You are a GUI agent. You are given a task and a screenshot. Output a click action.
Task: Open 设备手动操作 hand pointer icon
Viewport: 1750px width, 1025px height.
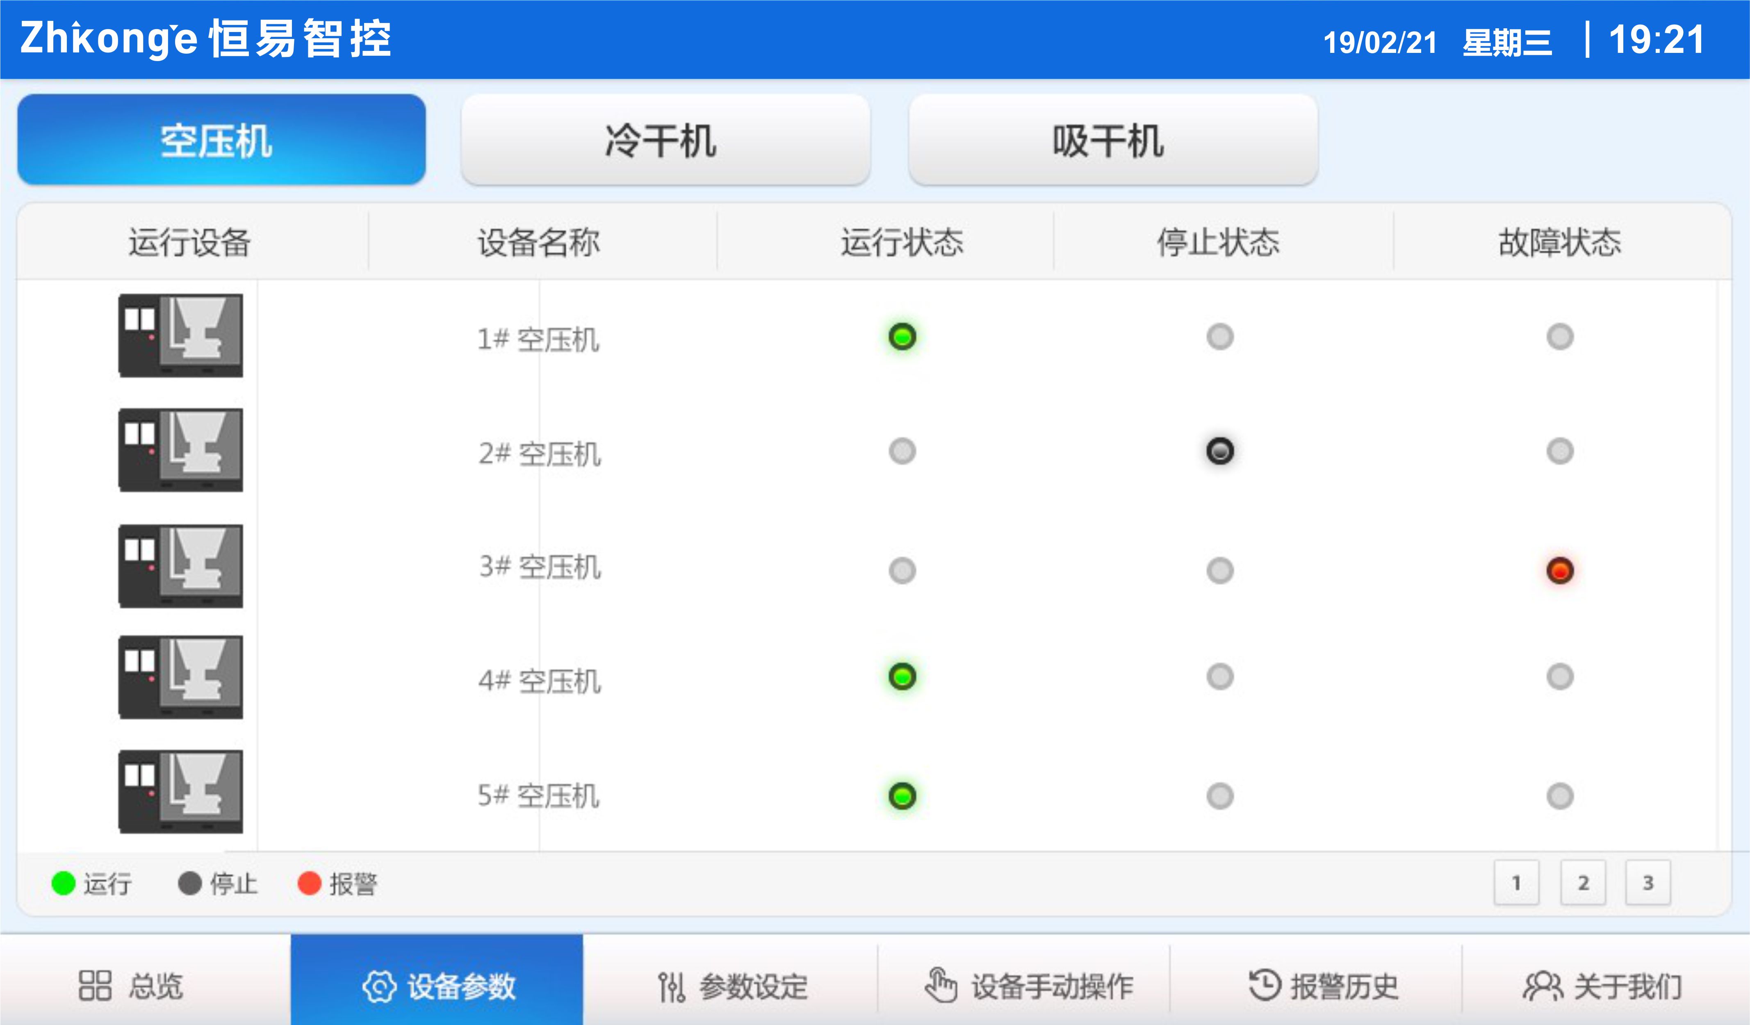(941, 985)
